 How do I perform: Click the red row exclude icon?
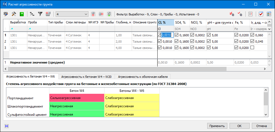[x=101, y=14]
